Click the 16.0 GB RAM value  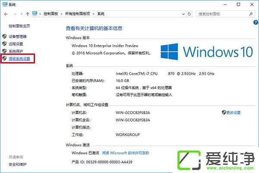coord(123,81)
